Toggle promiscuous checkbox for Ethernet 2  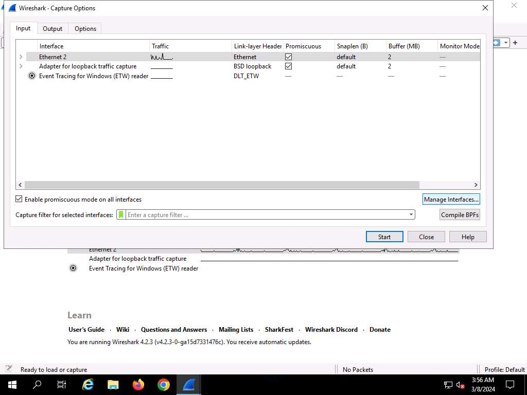(x=288, y=57)
